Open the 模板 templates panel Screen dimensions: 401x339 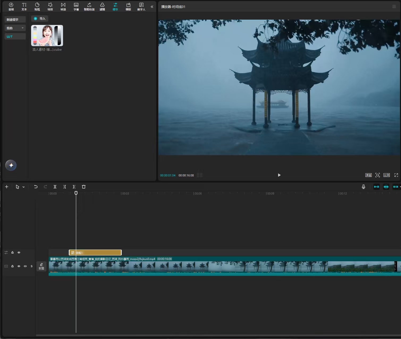pos(128,7)
